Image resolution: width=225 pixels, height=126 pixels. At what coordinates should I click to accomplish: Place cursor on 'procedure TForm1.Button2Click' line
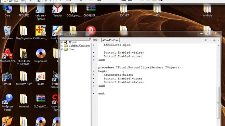click(x=140, y=68)
